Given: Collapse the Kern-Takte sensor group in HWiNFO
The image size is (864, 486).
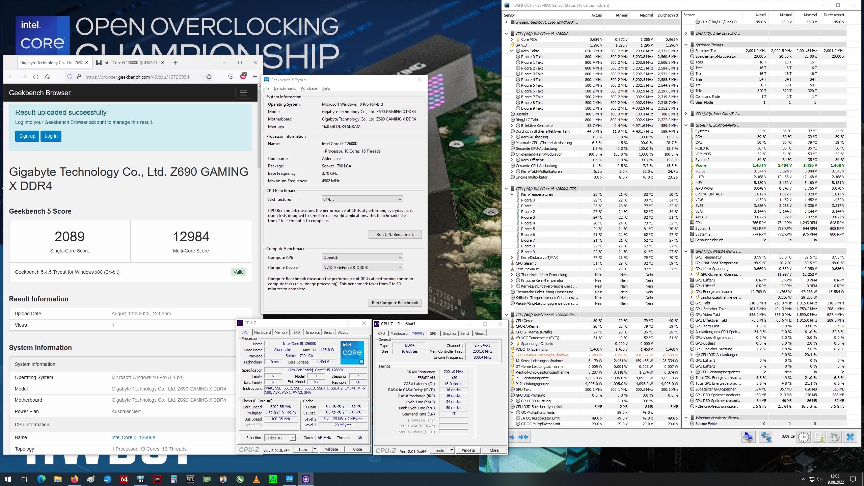Looking at the screenshot, I should click(512, 51).
